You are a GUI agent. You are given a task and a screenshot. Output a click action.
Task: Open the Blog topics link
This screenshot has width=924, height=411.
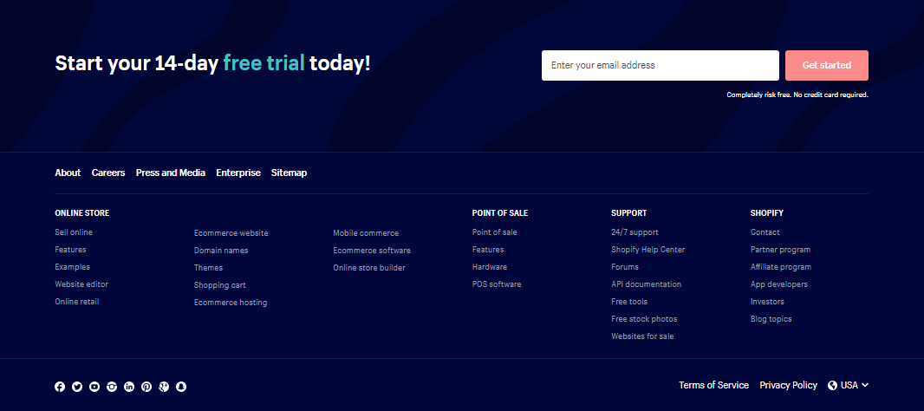[771, 319]
